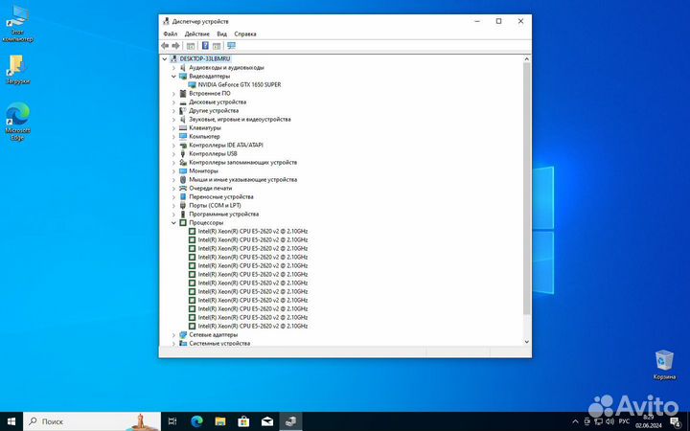Expand the Мониторы category
Viewport: 690px width, 431px height.
(x=173, y=170)
